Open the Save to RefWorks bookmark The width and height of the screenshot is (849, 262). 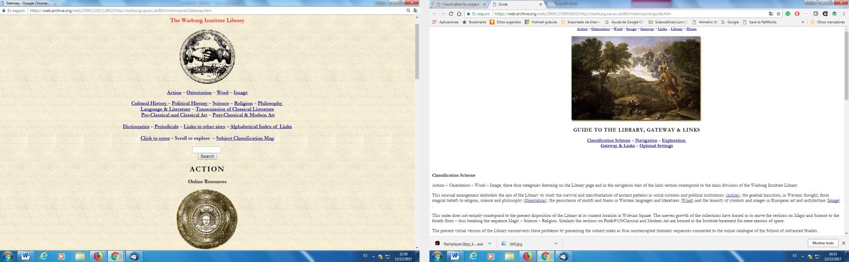tap(759, 22)
